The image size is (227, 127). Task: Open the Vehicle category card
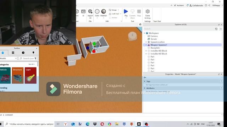pos(5,75)
